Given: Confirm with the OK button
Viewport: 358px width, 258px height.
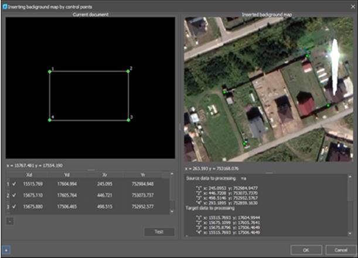Looking at the screenshot, I should pos(306,249).
